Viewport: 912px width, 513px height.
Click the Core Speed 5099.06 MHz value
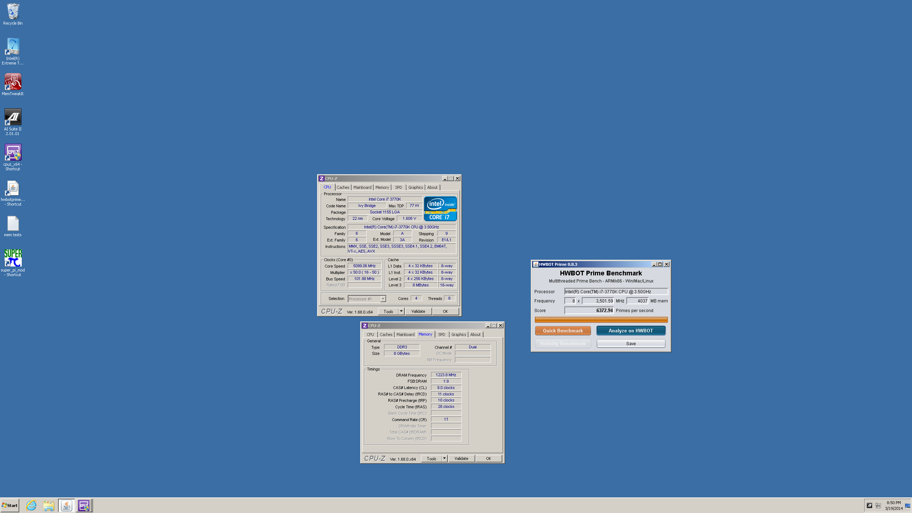[x=364, y=266]
